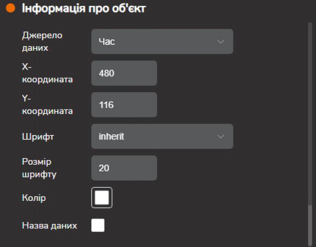Open the white Колір color swatch

click(101, 198)
